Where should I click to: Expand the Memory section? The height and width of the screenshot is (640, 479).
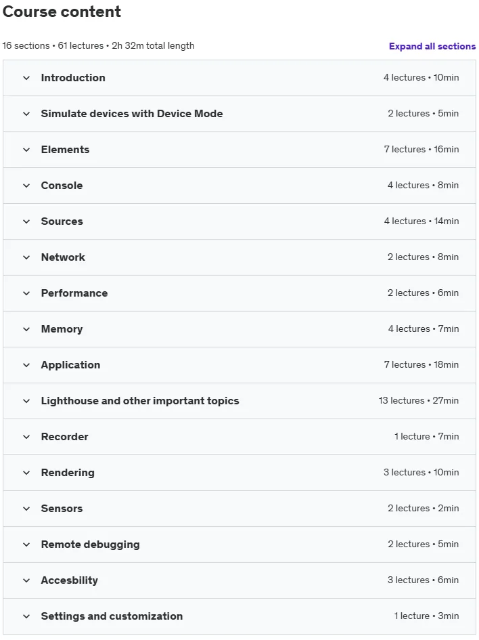239,329
